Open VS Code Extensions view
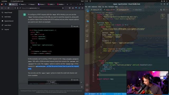Image resolution: width=169 pixels, height=95 pixels. [87, 31]
